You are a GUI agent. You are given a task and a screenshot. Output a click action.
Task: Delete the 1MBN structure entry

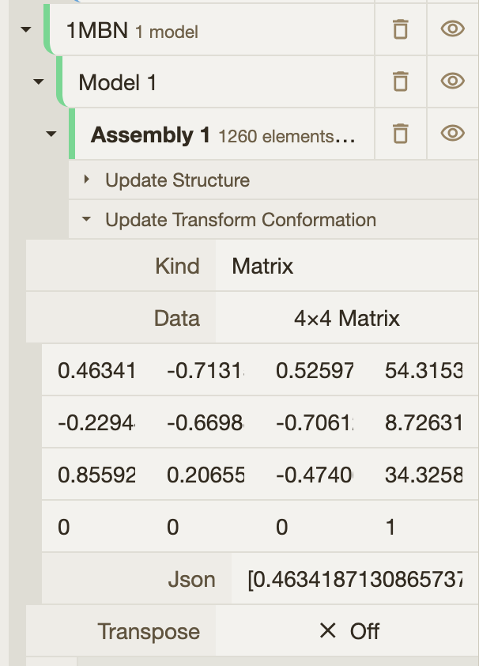click(401, 30)
